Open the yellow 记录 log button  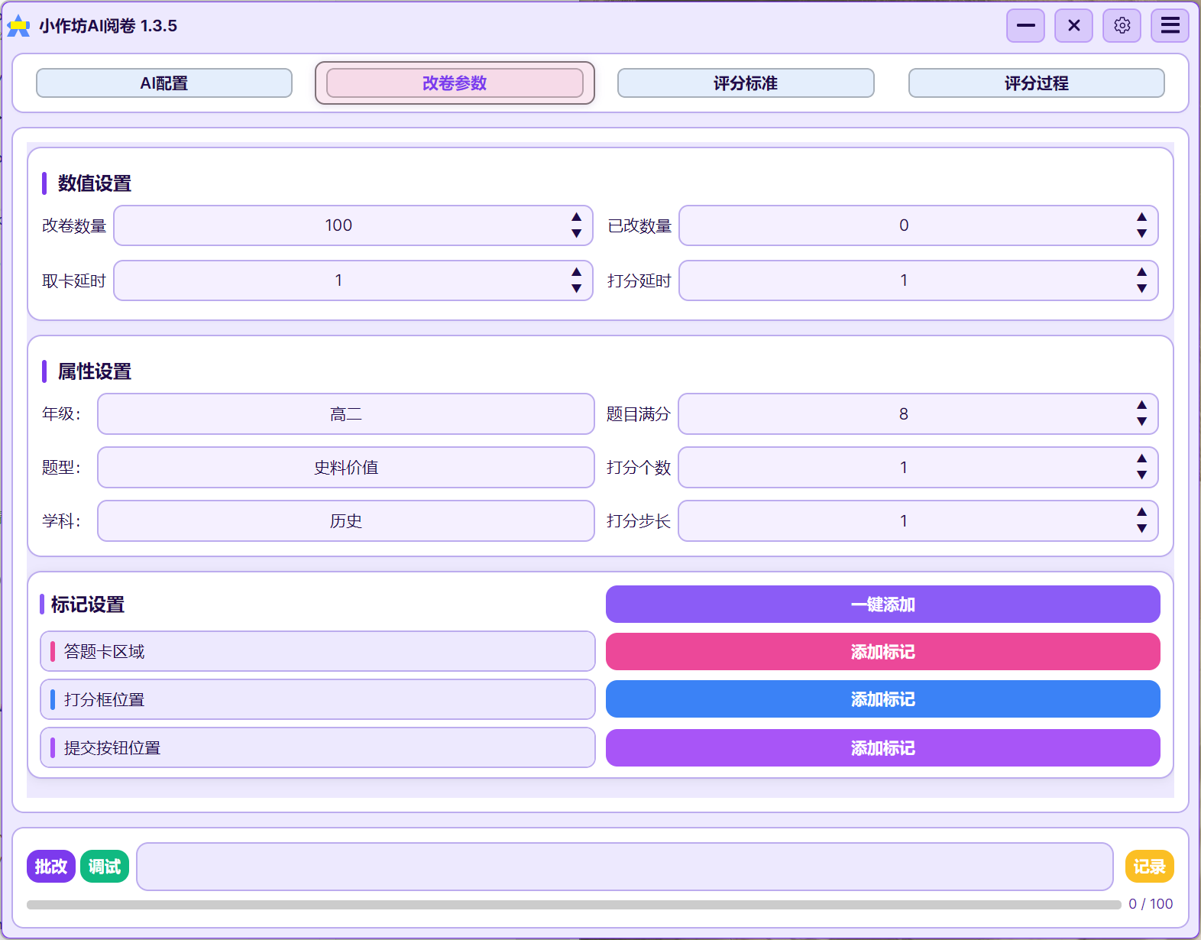pos(1149,866)
